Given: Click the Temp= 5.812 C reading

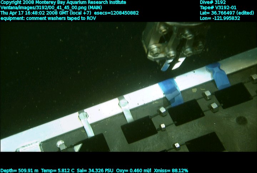Looking at the screenshot, I should point(58,171).
